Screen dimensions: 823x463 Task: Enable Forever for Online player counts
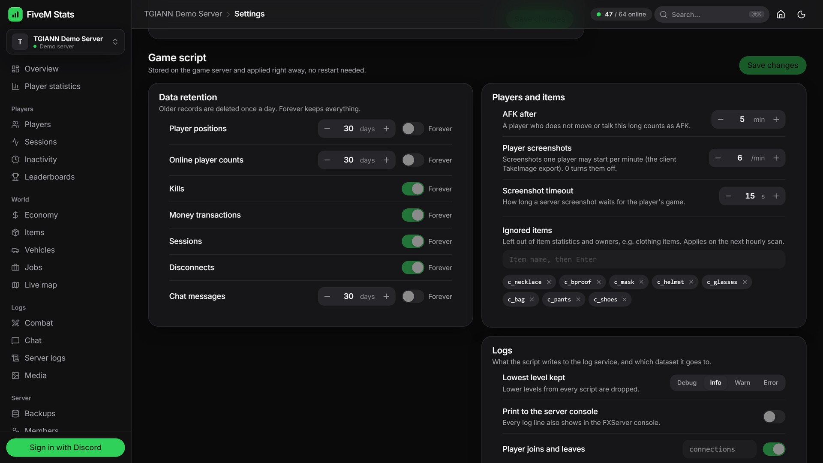[413, 160]
